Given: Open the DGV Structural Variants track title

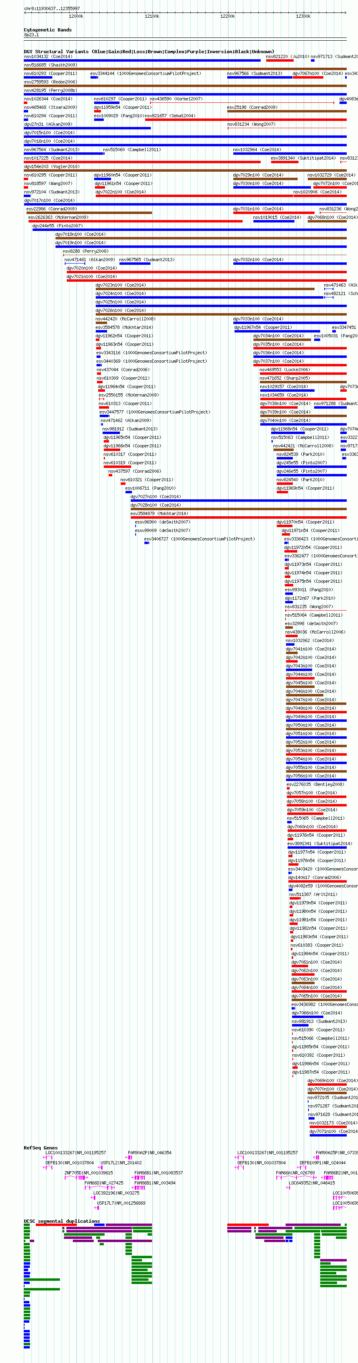Looking at the screenshot, I should (x=149, y=52).
